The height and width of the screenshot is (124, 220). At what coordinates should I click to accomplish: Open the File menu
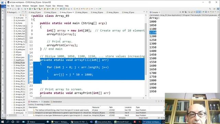(8, 6)
